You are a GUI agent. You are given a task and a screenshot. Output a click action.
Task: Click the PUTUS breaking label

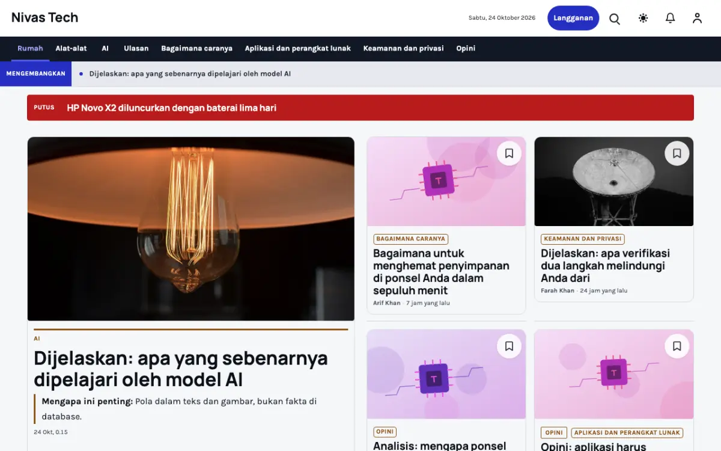click(x=44, y=107)
